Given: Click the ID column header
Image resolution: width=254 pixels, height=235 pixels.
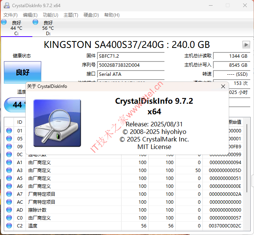Looking at the screenshot, I should tap(20, 122).
